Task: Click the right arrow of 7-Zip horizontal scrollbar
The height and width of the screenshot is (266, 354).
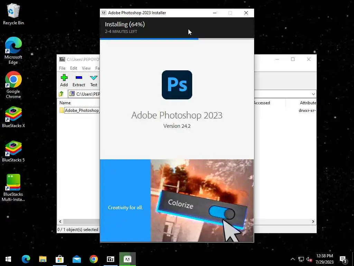Action: point(313,221)
